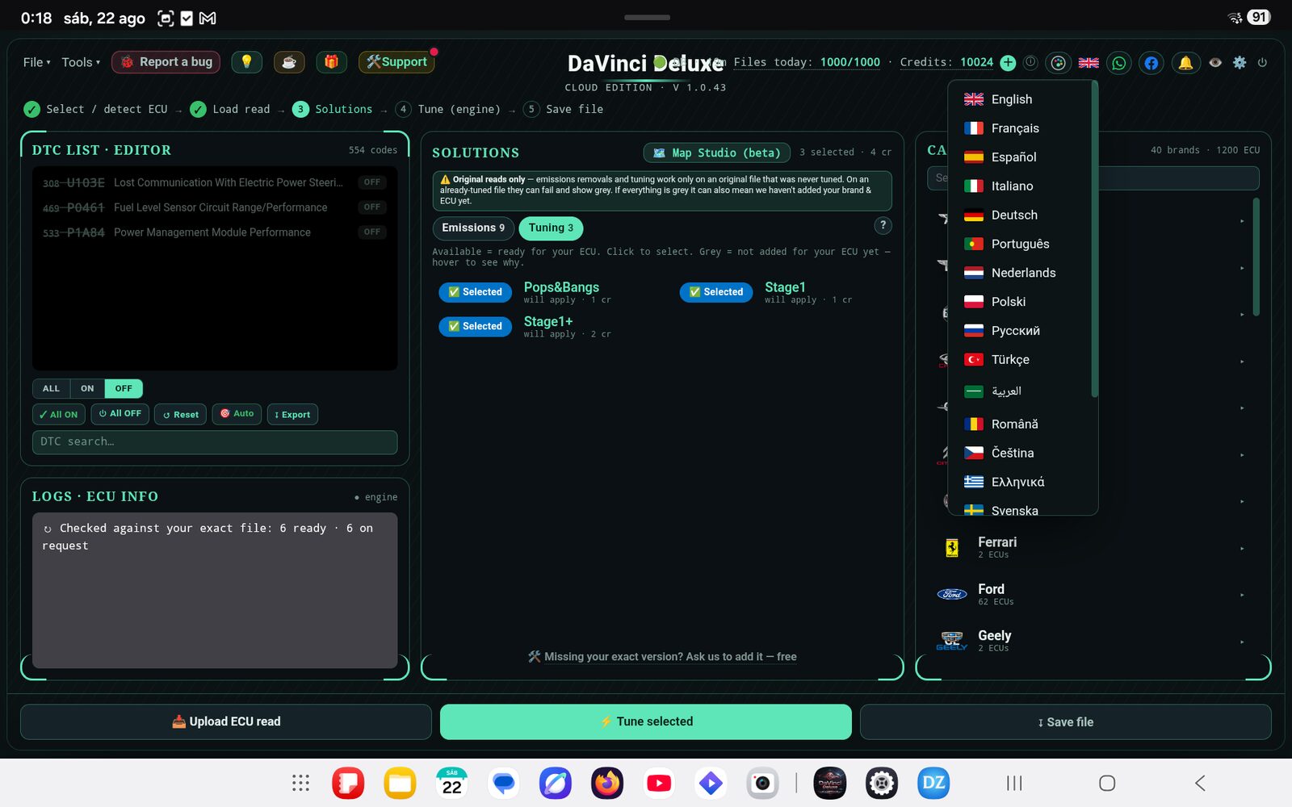The width and height of the screenshot is (1292, 807).
Task: Open WhatsApp contact icon
Action: pyautogui.click(x=1119, y=62)
